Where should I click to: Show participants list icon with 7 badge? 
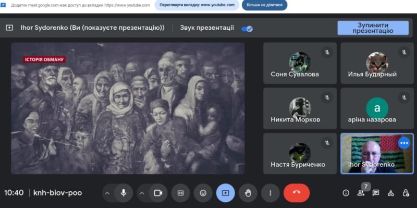click(361, 193)
